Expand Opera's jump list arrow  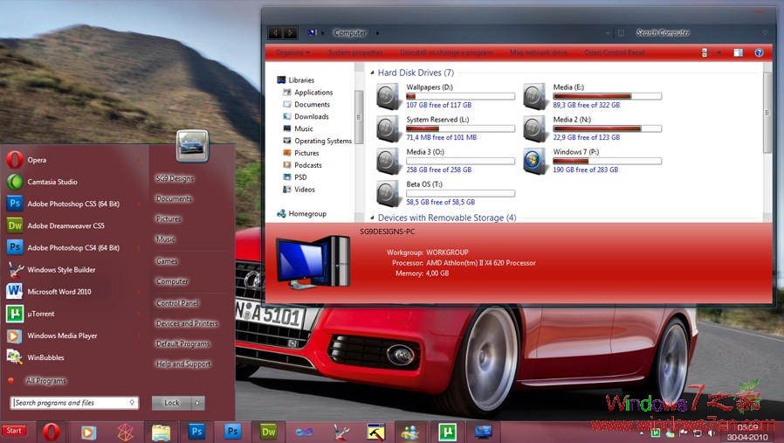click(139, 160)
